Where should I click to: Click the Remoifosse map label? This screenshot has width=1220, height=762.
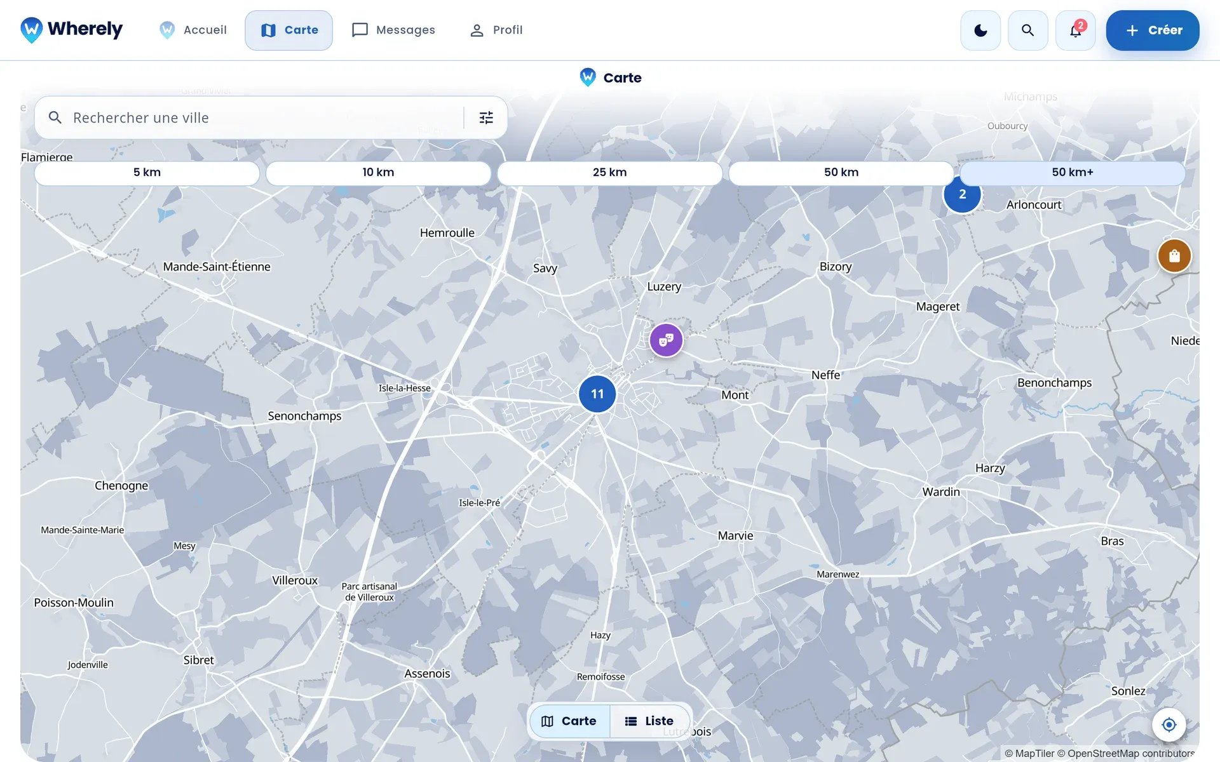click(x=600, y=677)
